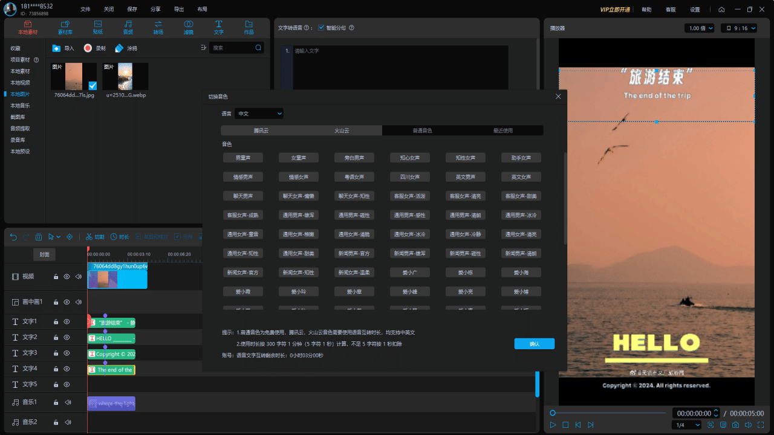Take a snapshot with the camera icon
The image size is (774, 435).
pos(735,425)
